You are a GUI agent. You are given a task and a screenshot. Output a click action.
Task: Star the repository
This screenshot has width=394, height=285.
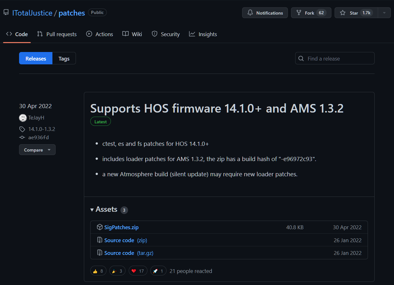(x=356, y=13)
